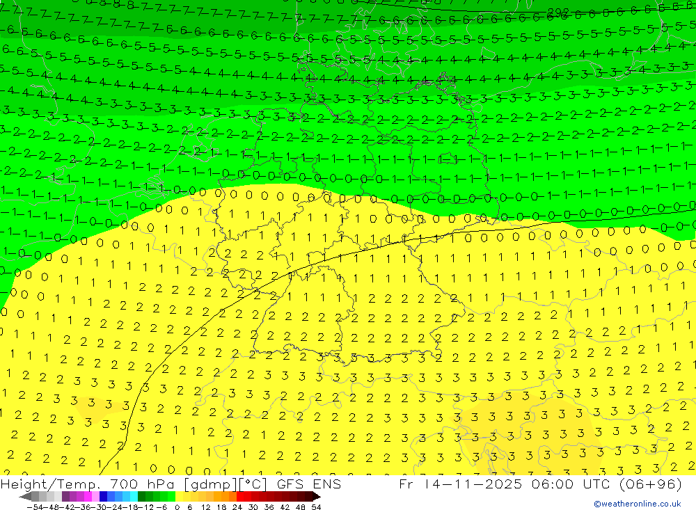This screenshot has width=696, height=510.
Task: Click the legend value '12'
Action: [205, 507]
